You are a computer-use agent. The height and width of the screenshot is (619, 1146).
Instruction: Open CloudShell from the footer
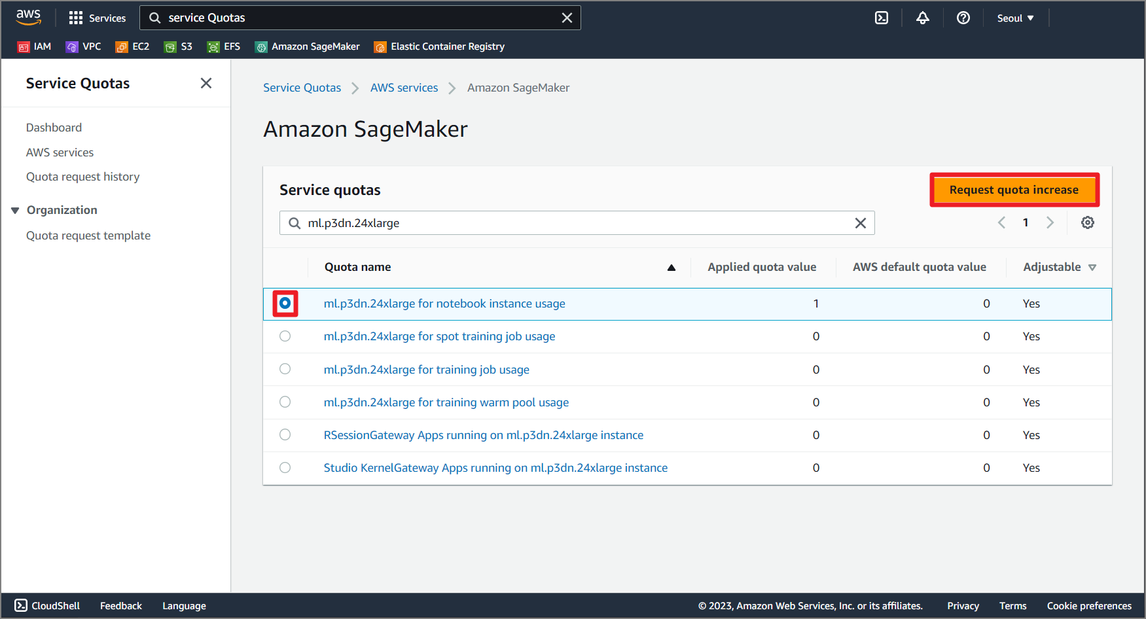point(47,606)
